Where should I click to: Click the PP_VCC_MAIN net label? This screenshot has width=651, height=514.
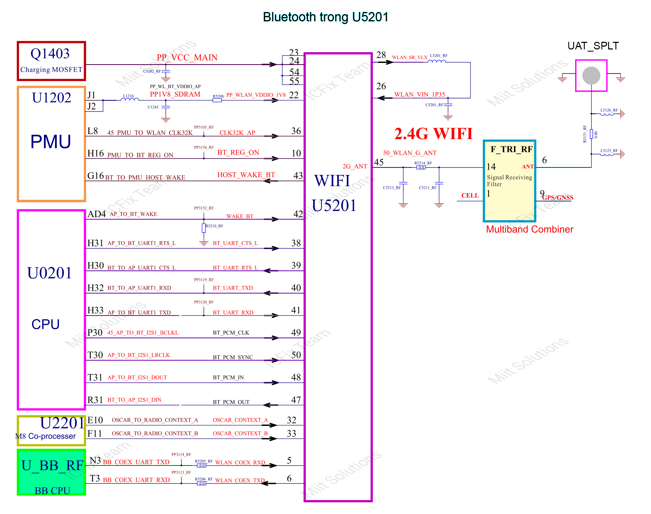[187, 58]
